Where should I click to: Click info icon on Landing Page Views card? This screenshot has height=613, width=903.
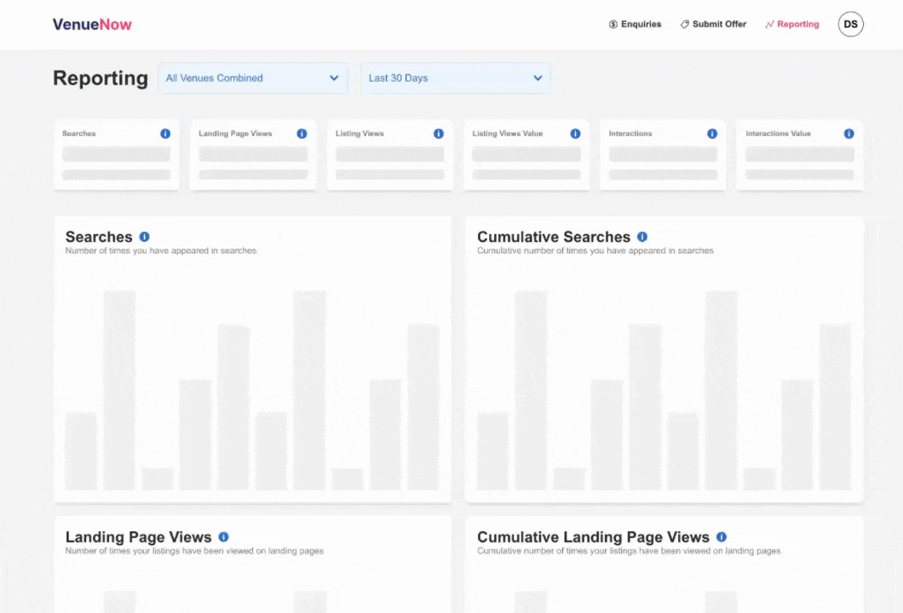[x=302, y=134]
